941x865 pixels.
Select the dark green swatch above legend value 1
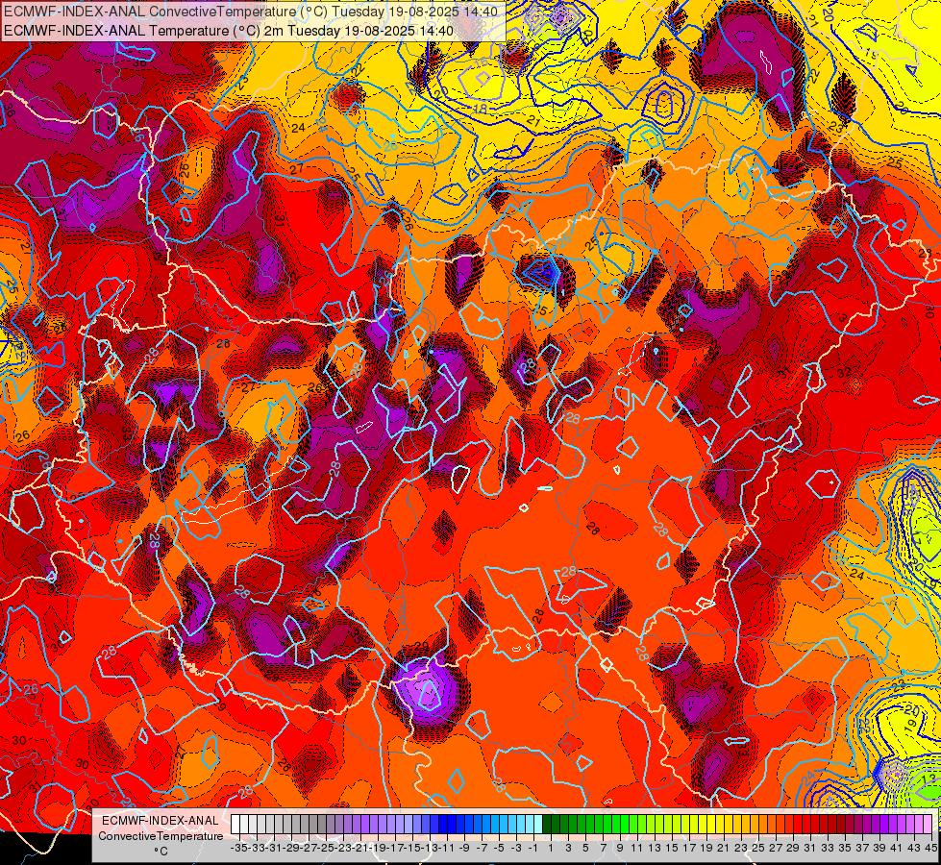[547, 825]
